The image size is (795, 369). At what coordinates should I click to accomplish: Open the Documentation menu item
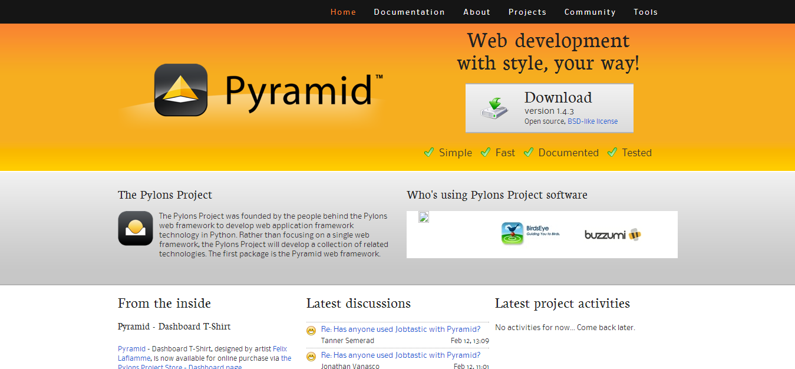click(409, 12)
